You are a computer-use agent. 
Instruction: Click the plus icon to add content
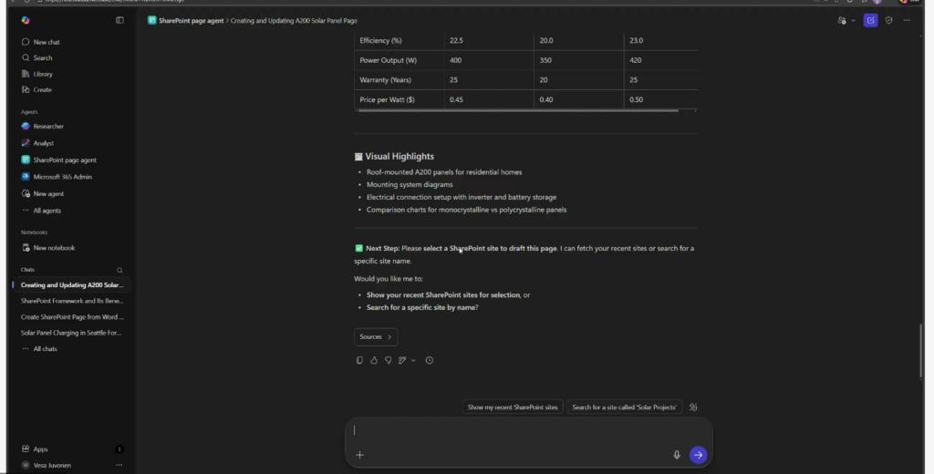[359, 454]
